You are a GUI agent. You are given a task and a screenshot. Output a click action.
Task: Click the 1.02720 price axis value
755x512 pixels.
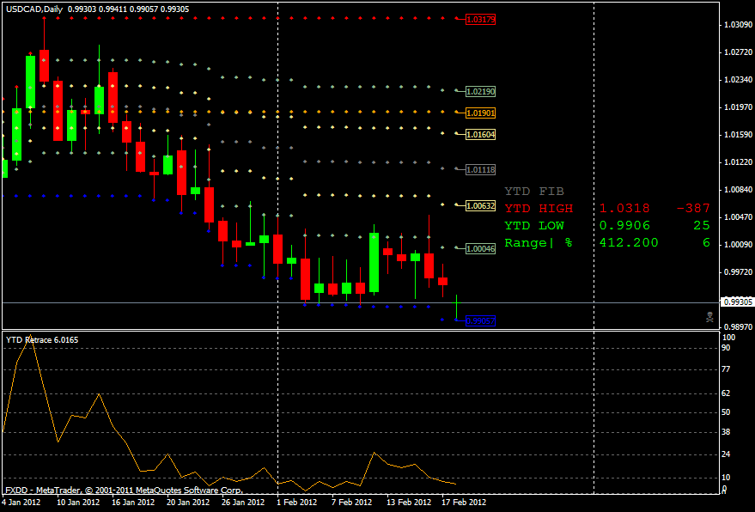click(x=738, y=52)
